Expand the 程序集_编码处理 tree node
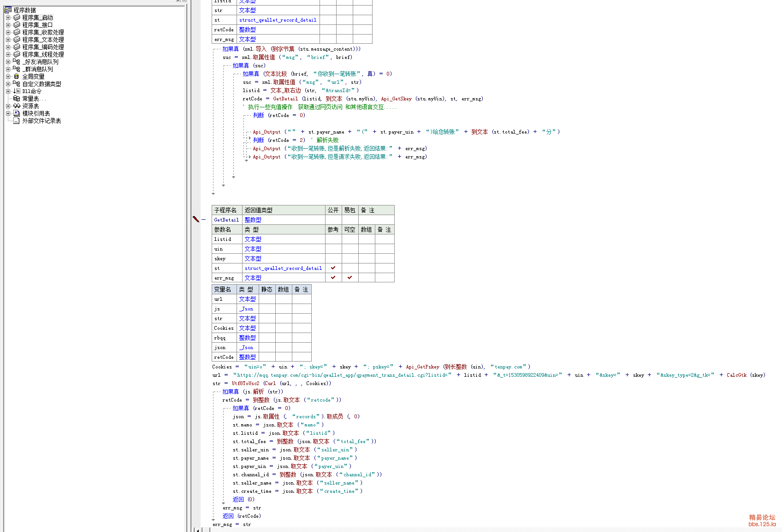Screen dimensions: 782x532 (x=8, y=47)
